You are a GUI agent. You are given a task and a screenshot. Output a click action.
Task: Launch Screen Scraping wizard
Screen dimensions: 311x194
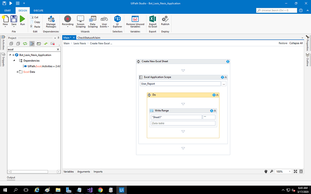pos(80,22)
